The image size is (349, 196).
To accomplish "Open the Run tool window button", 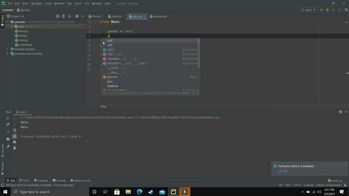I will (x=11, y=180).
